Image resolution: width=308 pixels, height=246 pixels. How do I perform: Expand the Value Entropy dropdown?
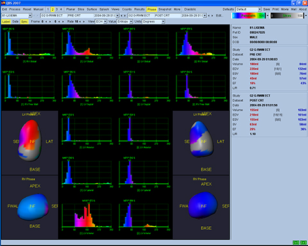pyautogui.click(x=125, y=22)
